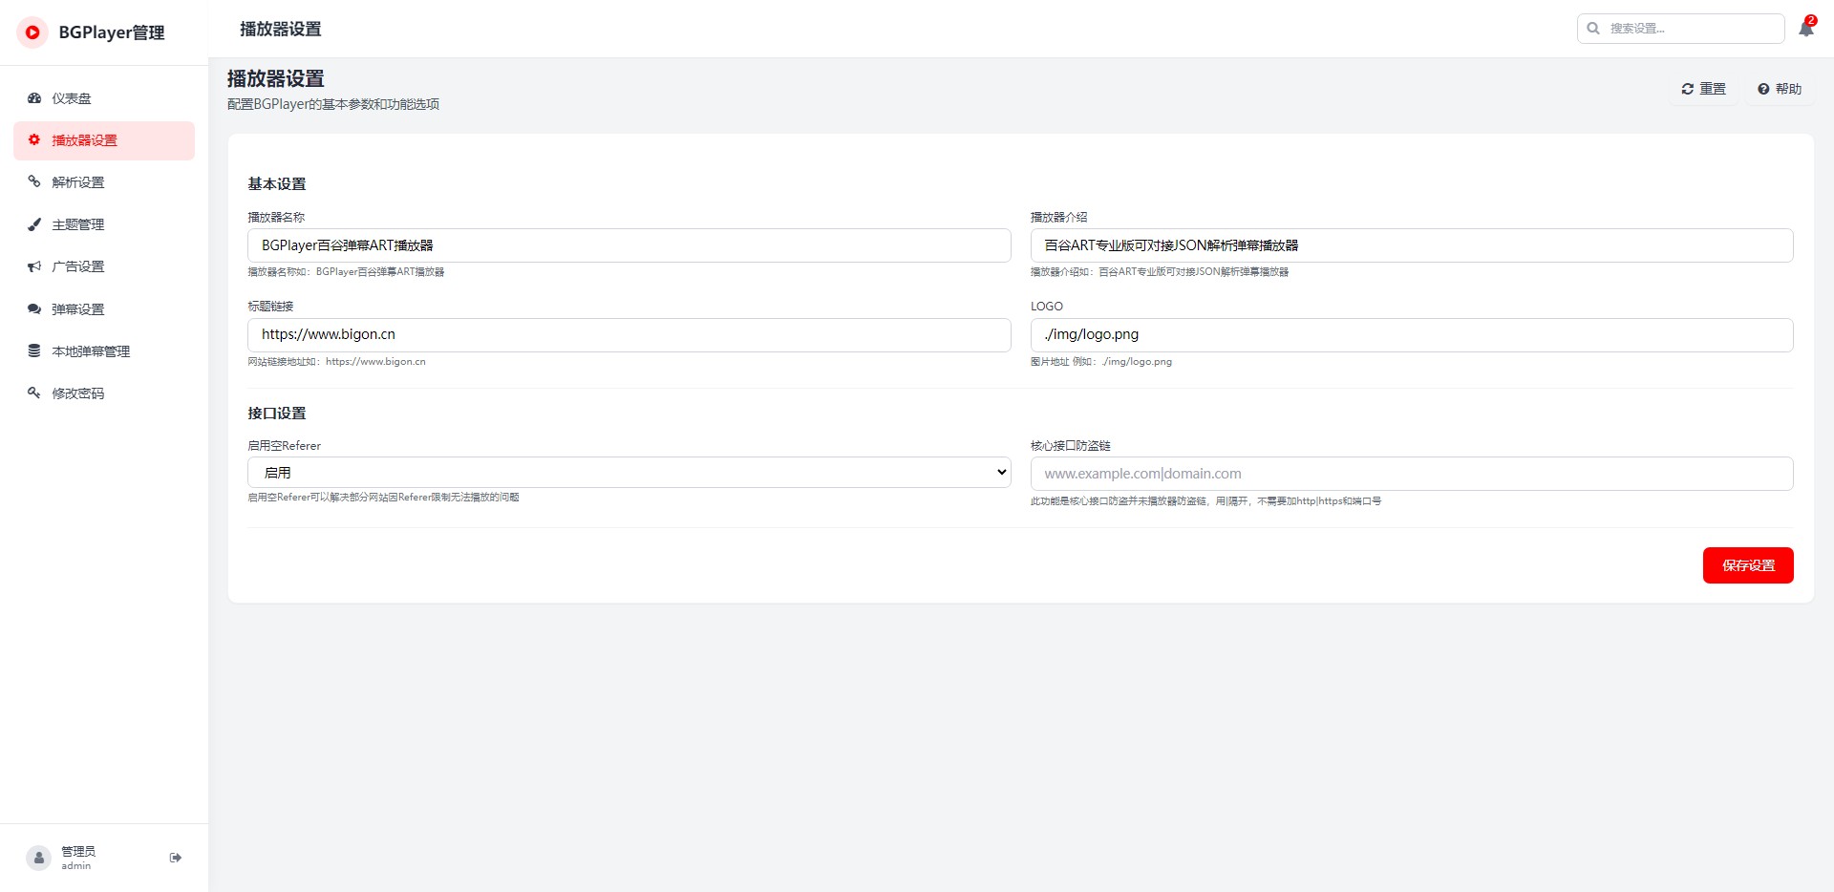Click the database icon for local danmaku

click(34, 350)
